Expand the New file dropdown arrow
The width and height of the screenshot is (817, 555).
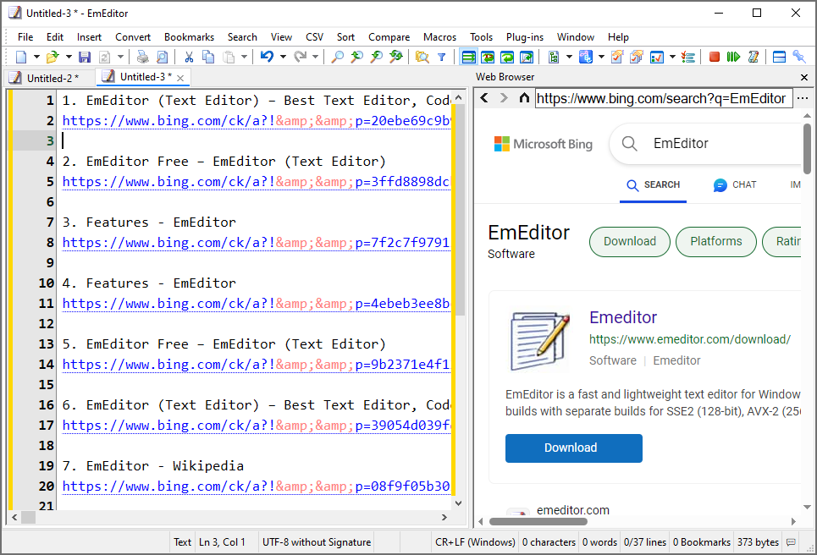36,57
